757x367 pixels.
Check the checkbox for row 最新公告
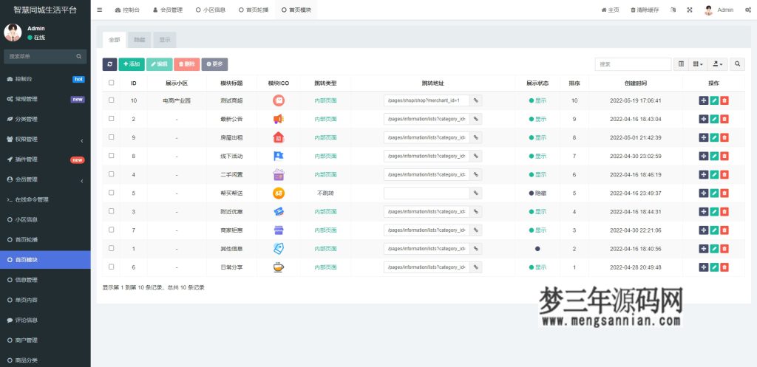[112, 119]
